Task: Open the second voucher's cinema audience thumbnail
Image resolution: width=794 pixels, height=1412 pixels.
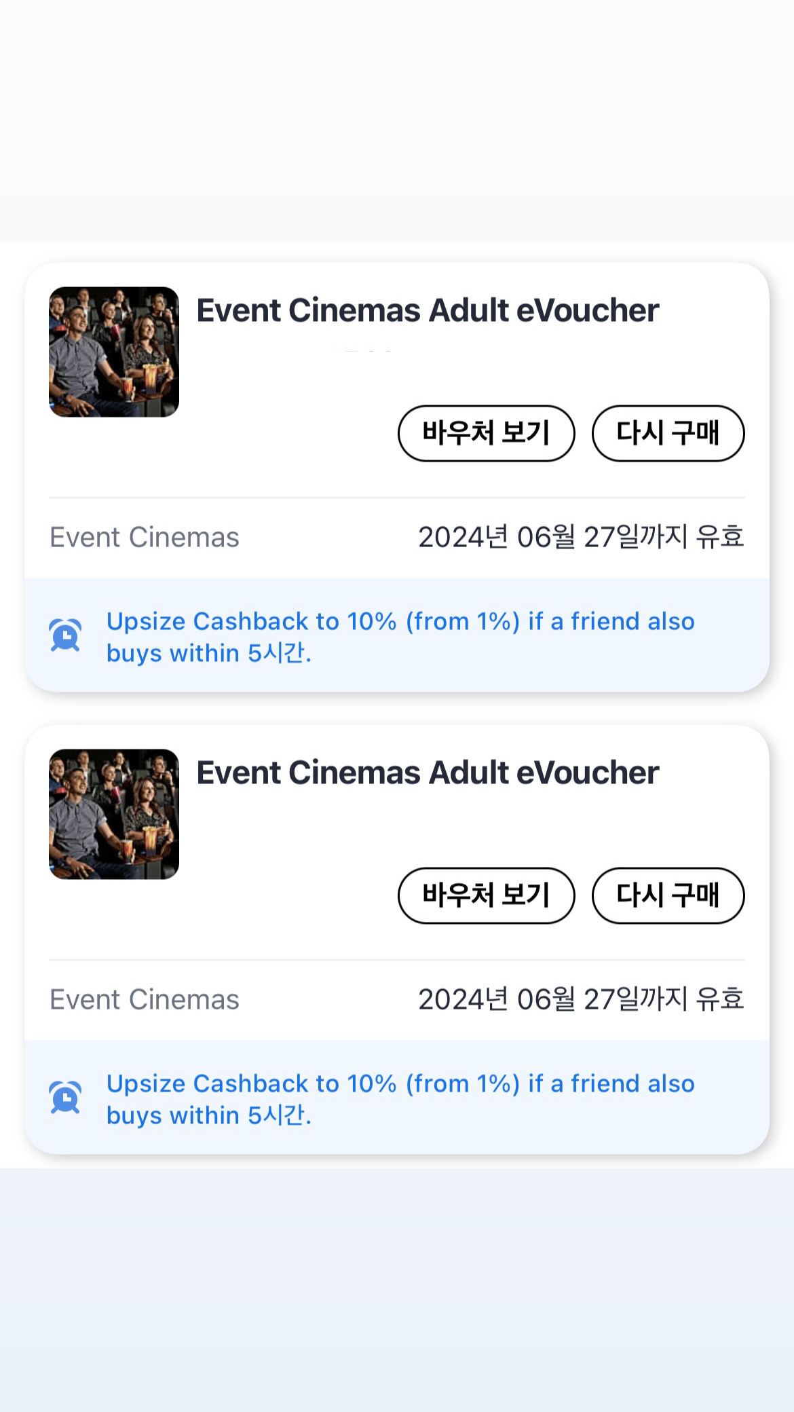Action: click(x=114, y=814)
